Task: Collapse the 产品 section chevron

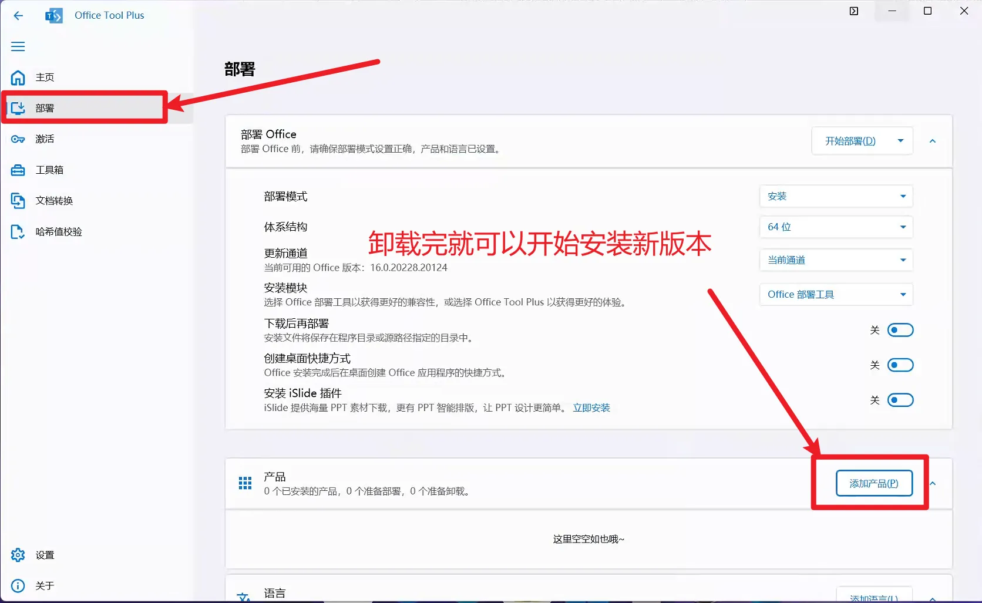Action: [933, 483]
